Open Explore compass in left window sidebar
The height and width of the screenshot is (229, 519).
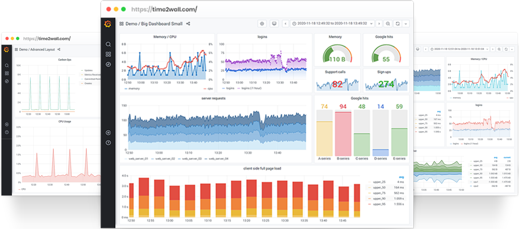tap(7, 81)
